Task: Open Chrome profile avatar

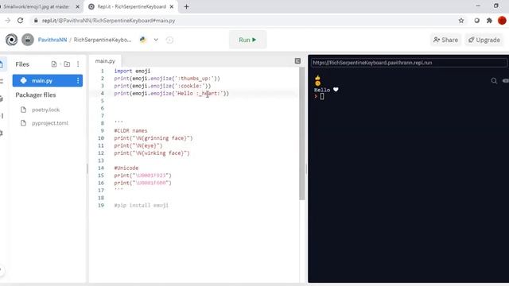Action: point(502,21)
